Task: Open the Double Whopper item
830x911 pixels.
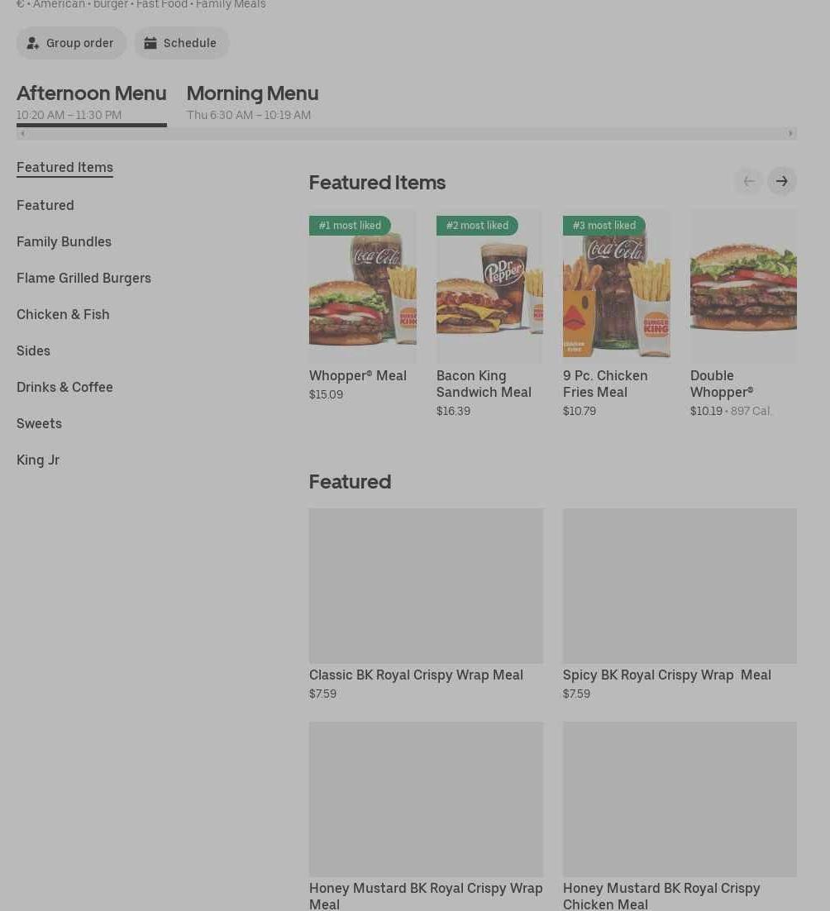Action: tap(742, 286)
